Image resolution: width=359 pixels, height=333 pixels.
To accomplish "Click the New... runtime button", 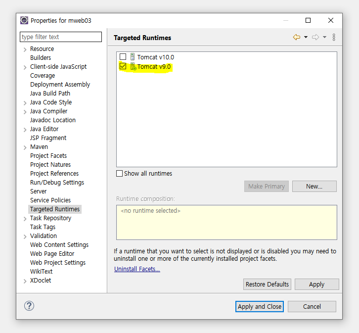I will (x=314, y=187).
